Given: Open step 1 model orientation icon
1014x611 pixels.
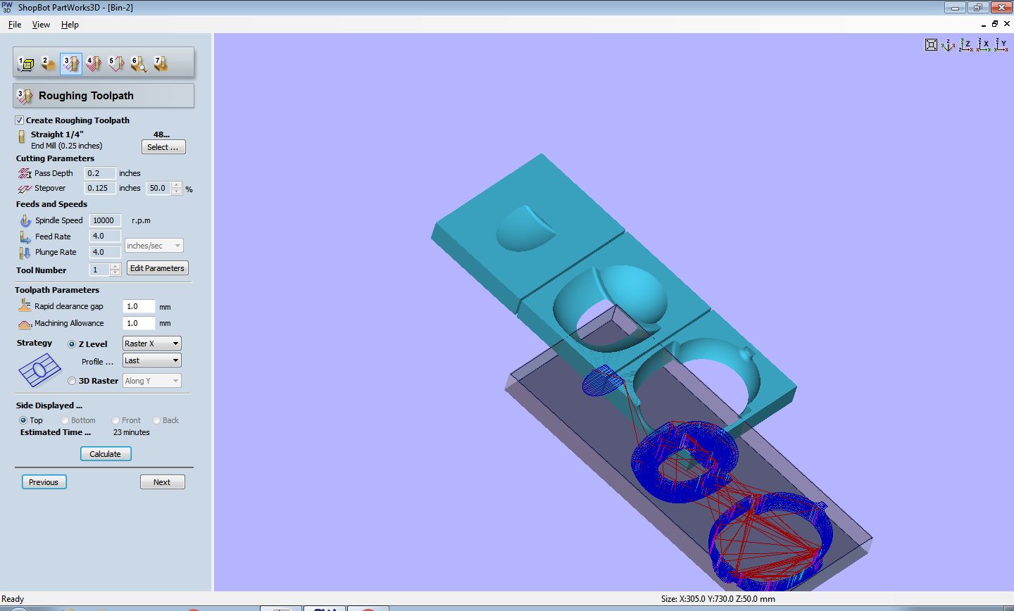Looking at the screenshot, I should pos(26,64).
